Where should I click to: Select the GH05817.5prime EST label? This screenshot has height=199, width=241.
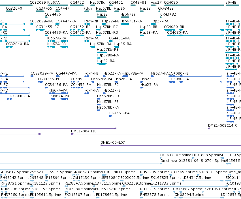pos(14,172)
